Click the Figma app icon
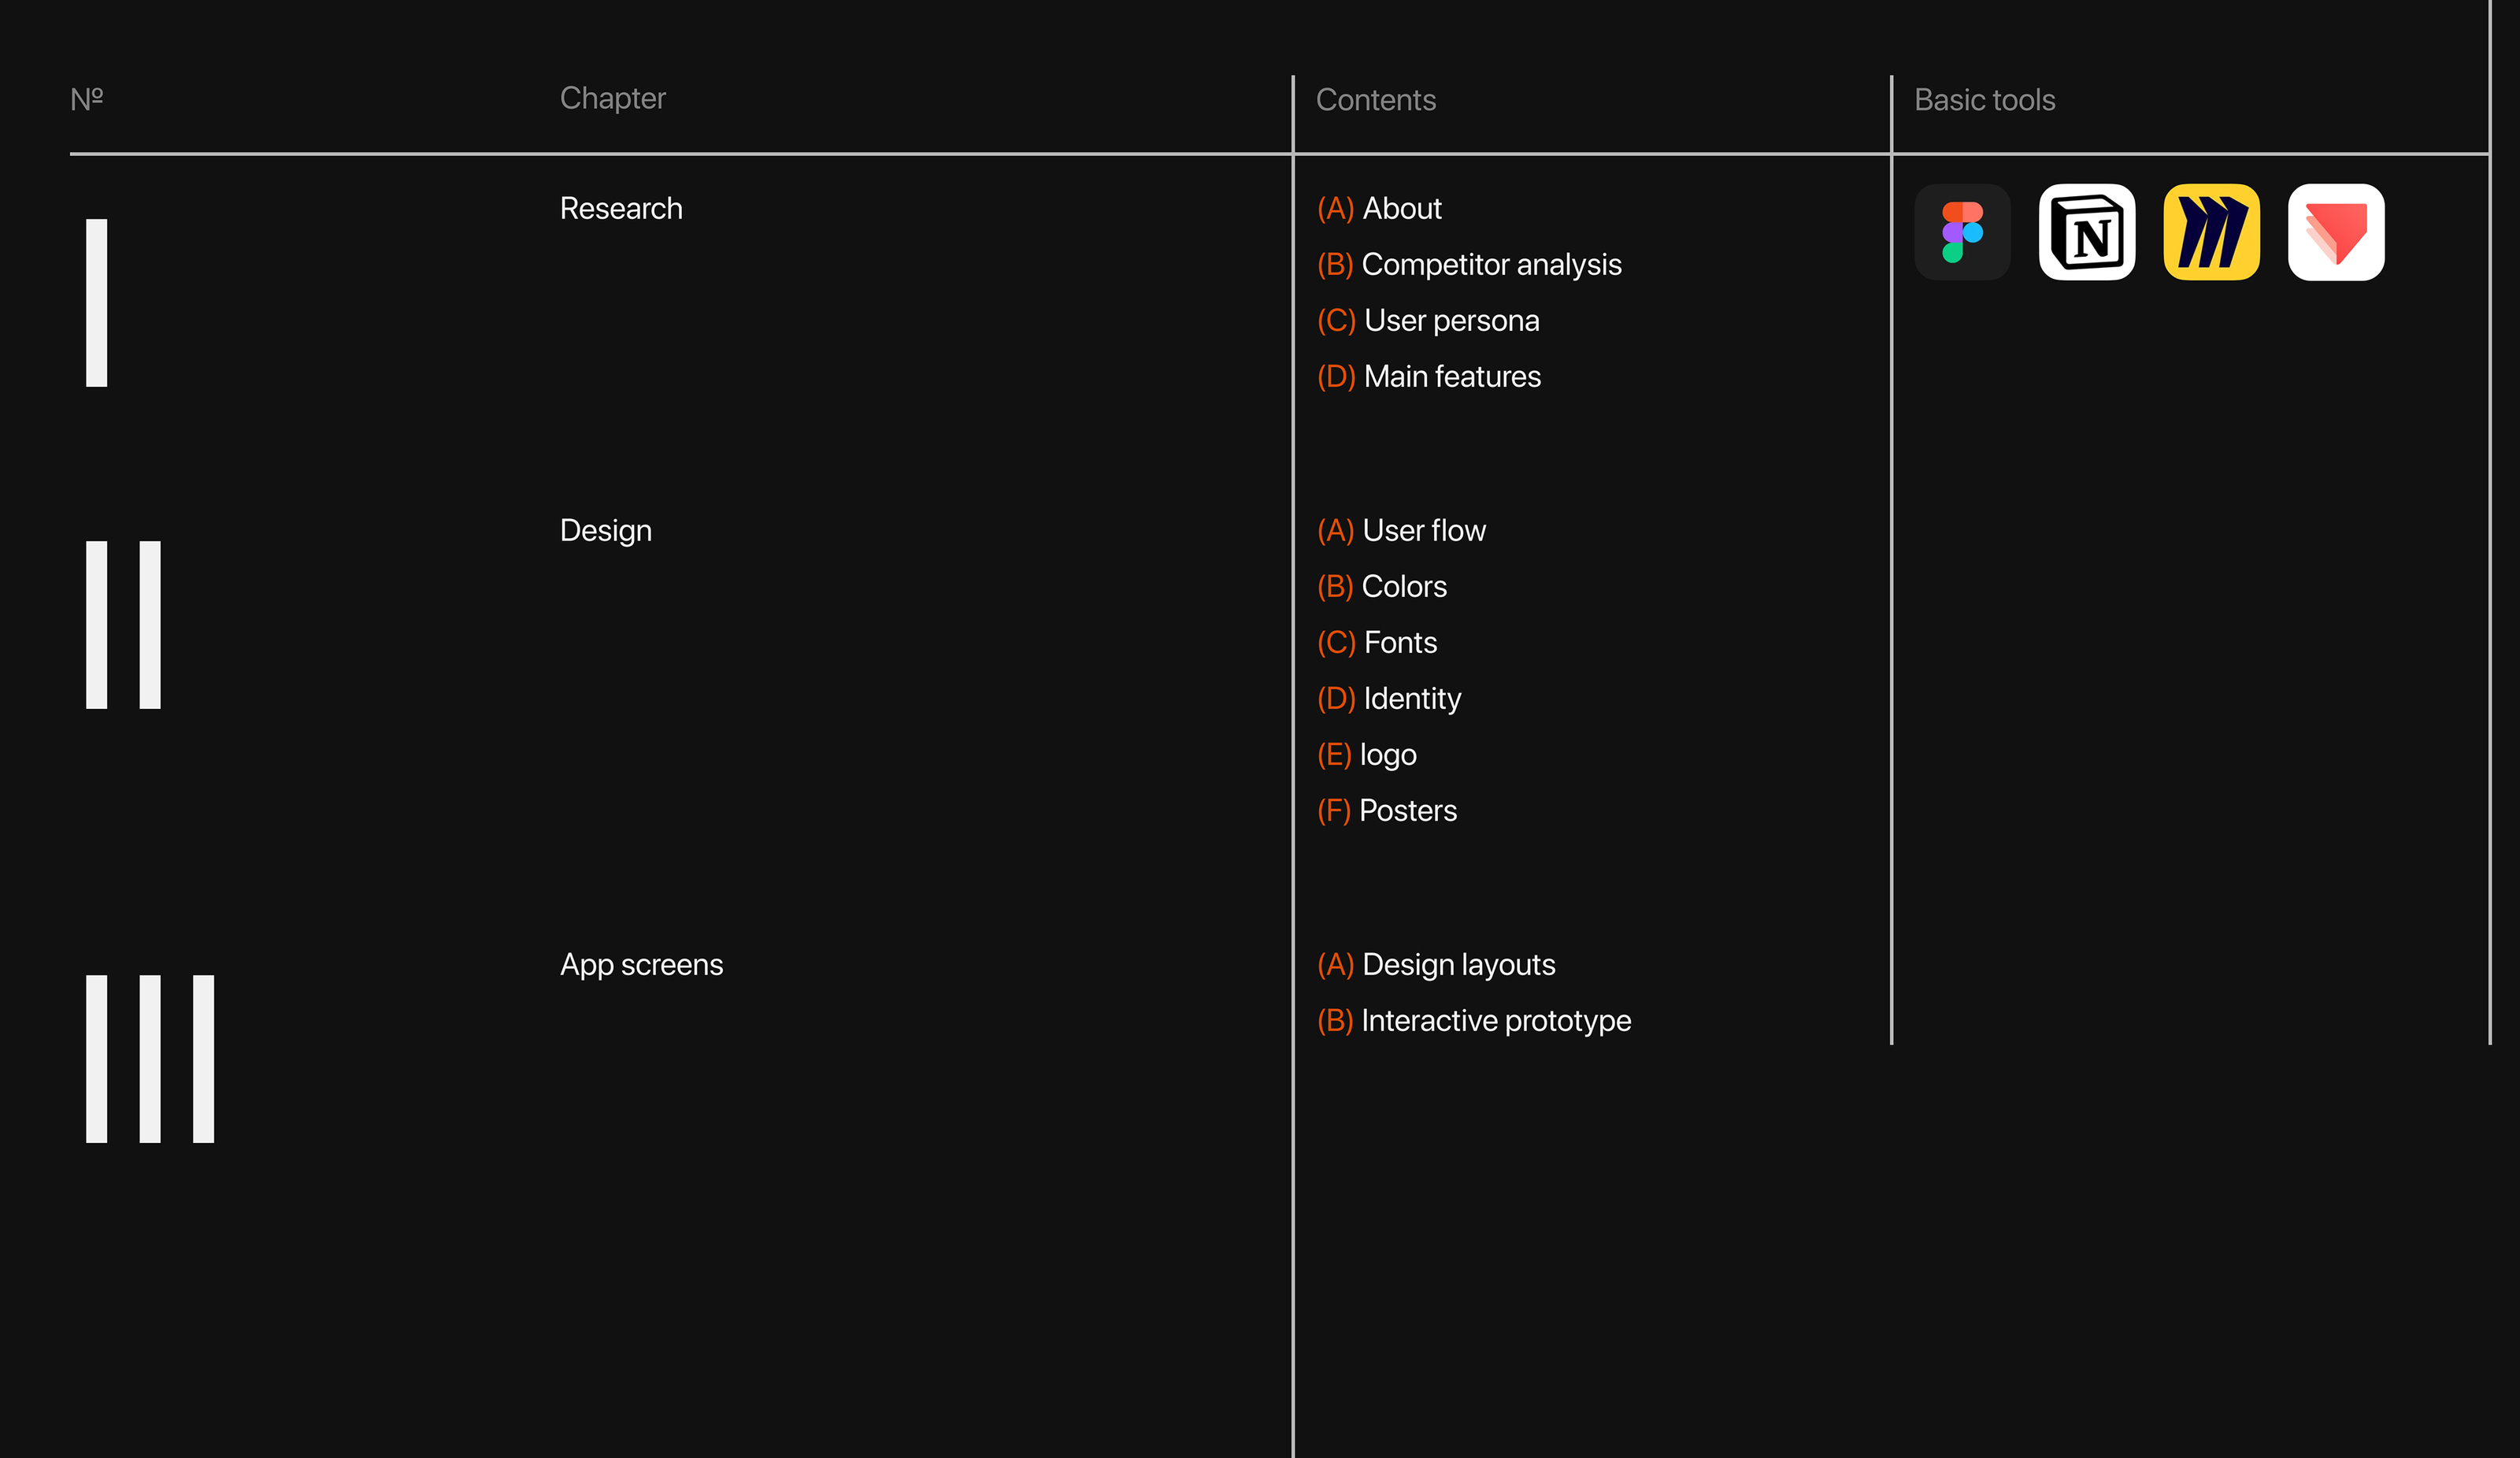Image resolution: width=2520 pixels, height=1458 pixels. 1962,232
